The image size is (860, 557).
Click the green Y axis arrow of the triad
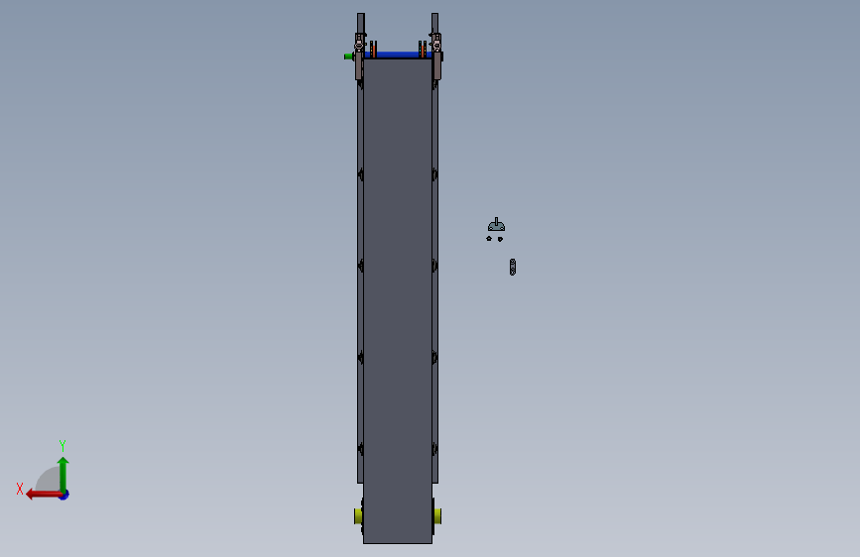pyautogui.click(x=63, y=474)
